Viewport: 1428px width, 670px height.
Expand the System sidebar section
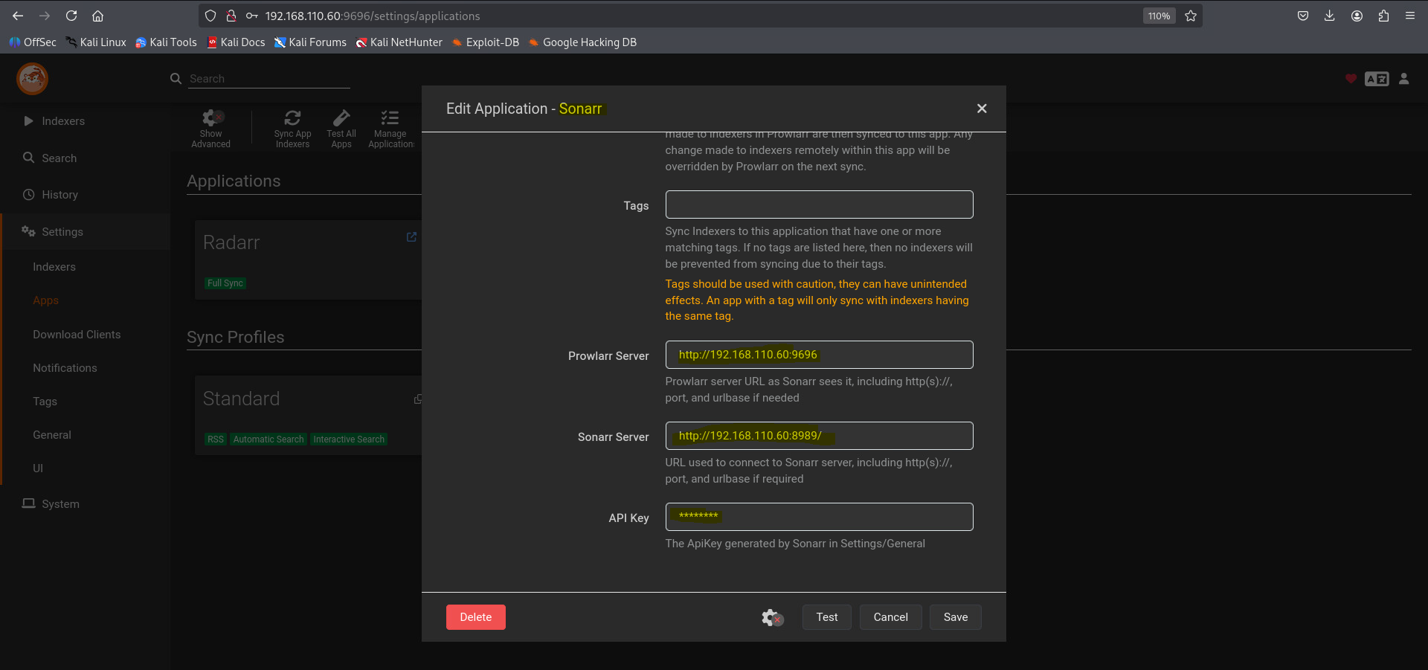point(59,504)
